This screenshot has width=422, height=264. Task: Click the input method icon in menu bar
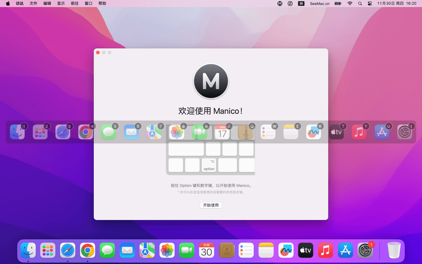click(x=301, y=4)
